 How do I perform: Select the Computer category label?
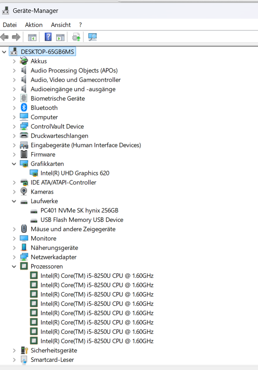coord(44,117)
